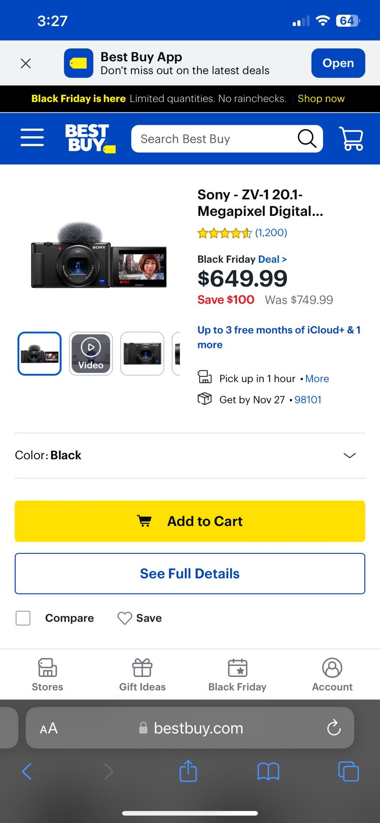380x823 pixels.
Task: Focus the Search Best Buy field
Action: [214, 139]
